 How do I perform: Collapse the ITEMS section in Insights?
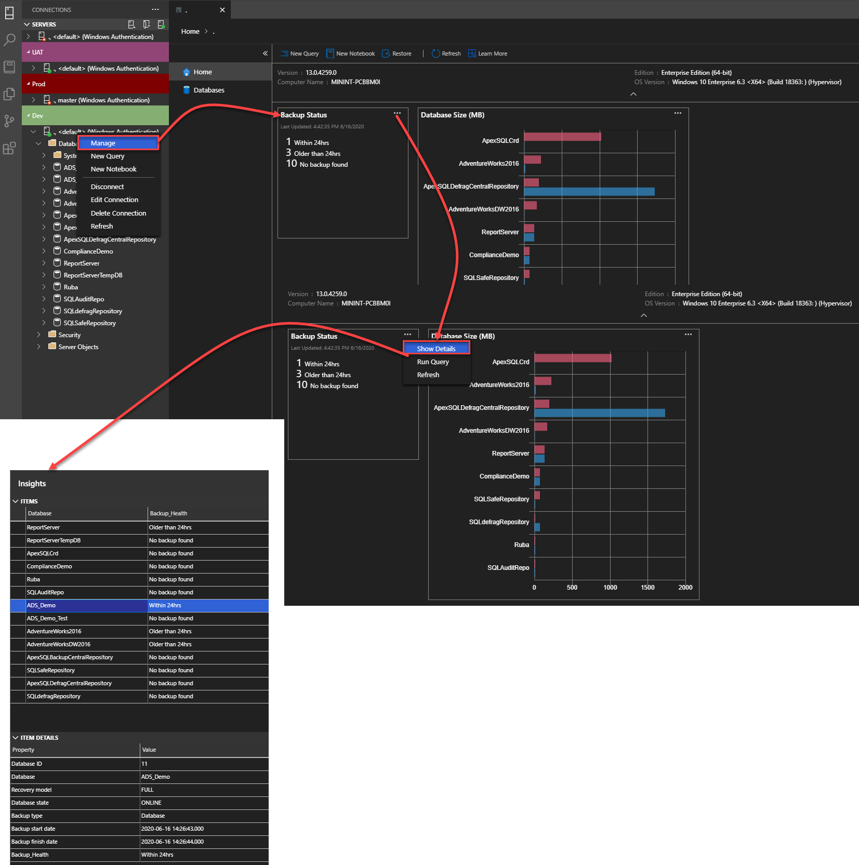16,501
